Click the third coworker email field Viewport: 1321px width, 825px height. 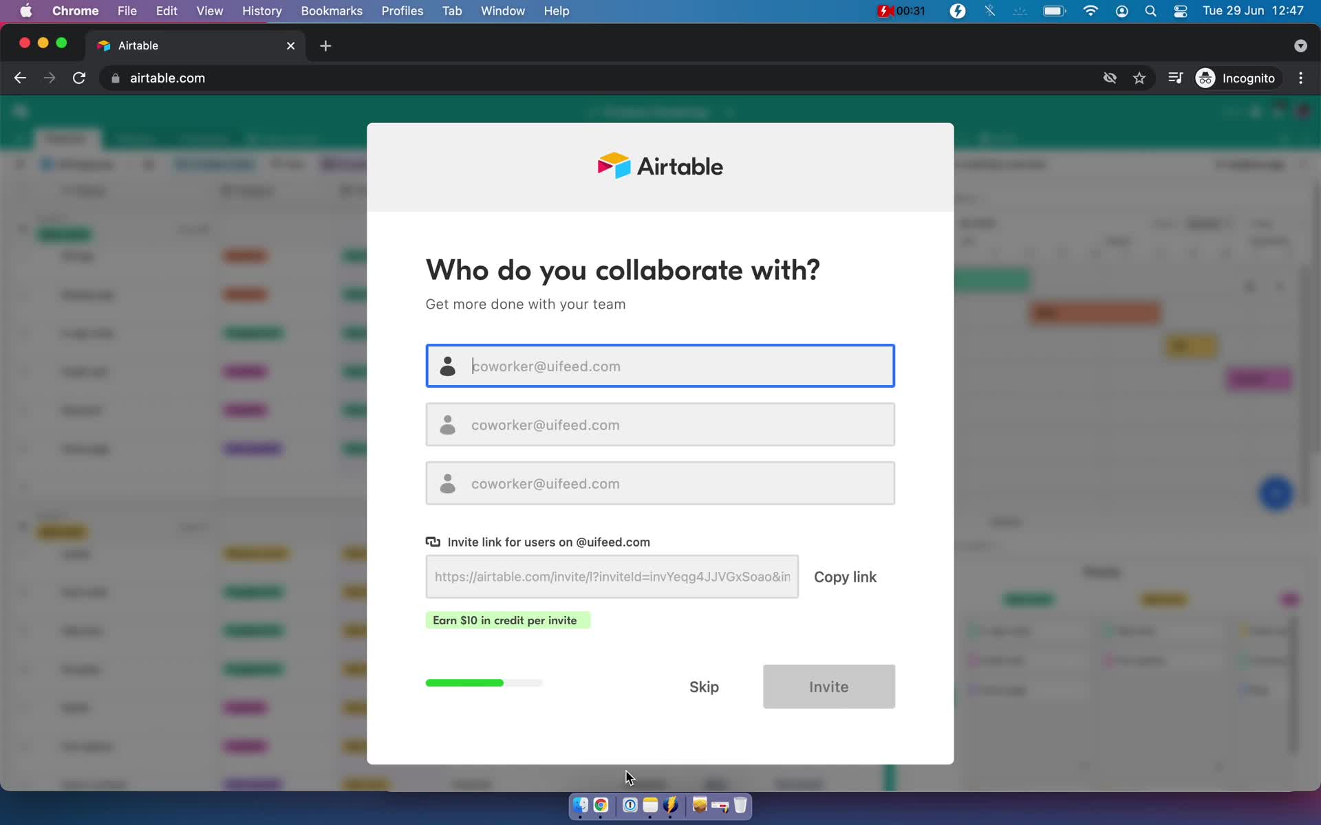[x=660, y=483]
